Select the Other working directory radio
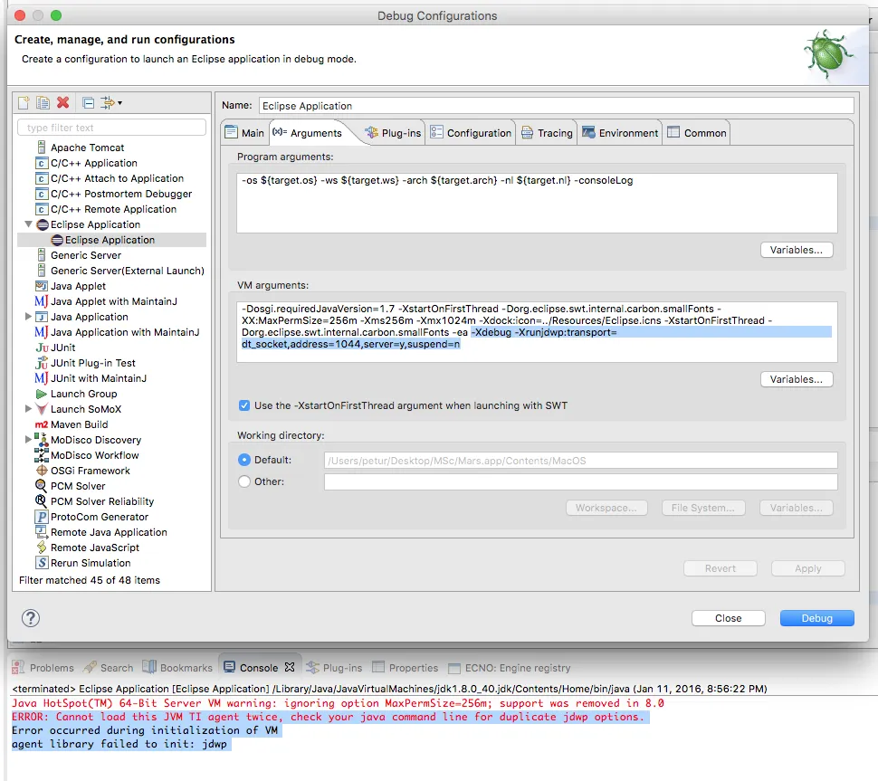 [244, 481]
